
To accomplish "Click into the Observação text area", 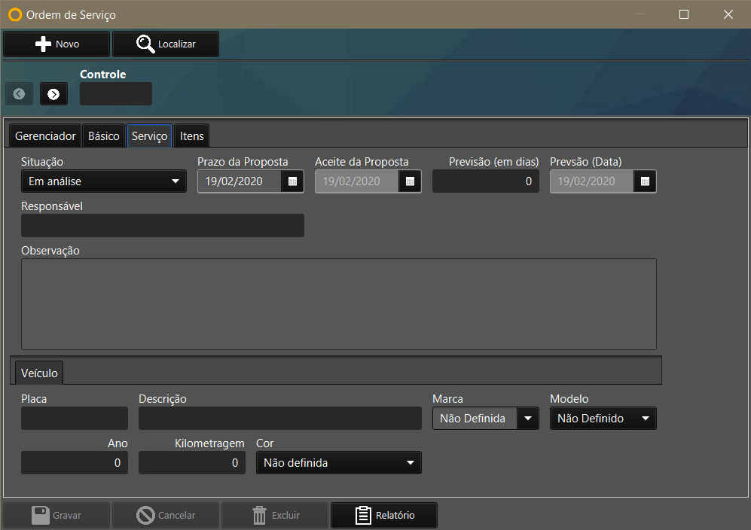I will [339, 304].
